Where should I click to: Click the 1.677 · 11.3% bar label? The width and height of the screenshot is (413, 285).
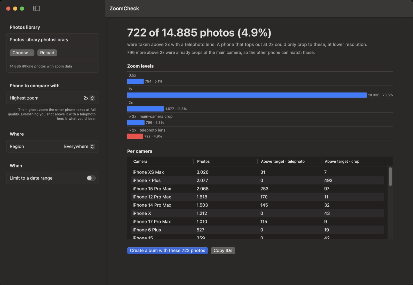coord(176,109)
